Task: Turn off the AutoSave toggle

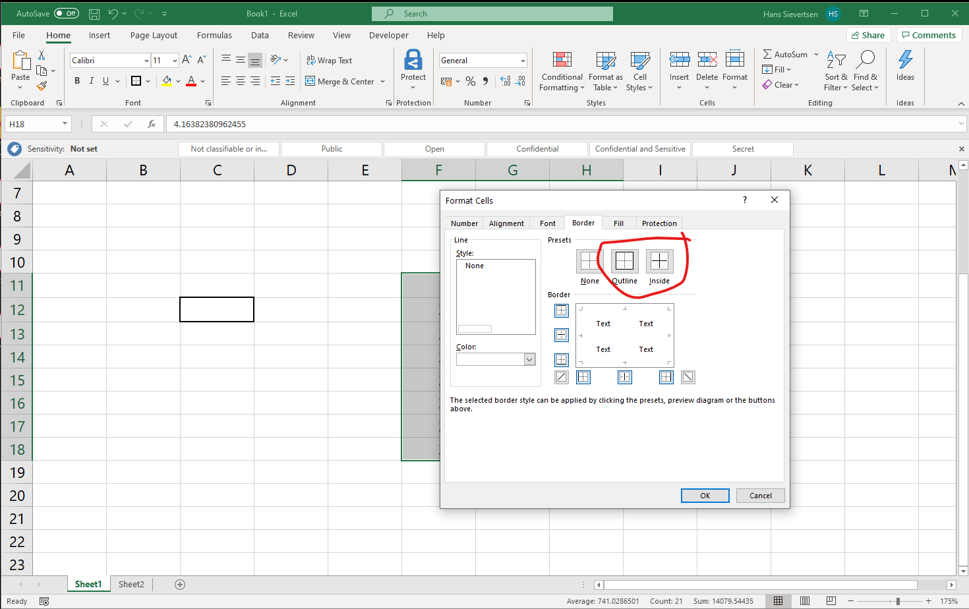Action: pos(67,13)
